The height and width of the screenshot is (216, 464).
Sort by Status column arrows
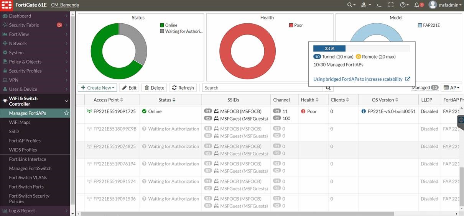(174, 100)
